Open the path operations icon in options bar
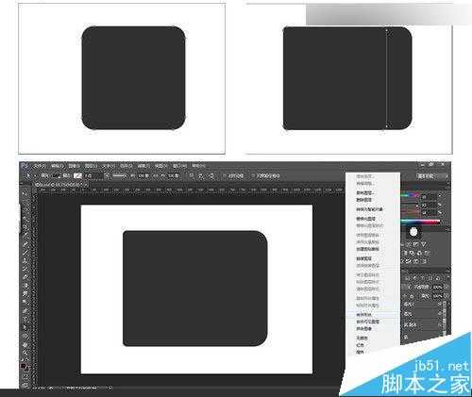The height and width of the screenshot is (397, 472). pyautogui.click(x=192, y=176)
